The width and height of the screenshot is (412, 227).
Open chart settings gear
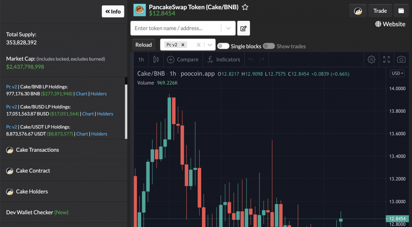[x=371, y=60]
